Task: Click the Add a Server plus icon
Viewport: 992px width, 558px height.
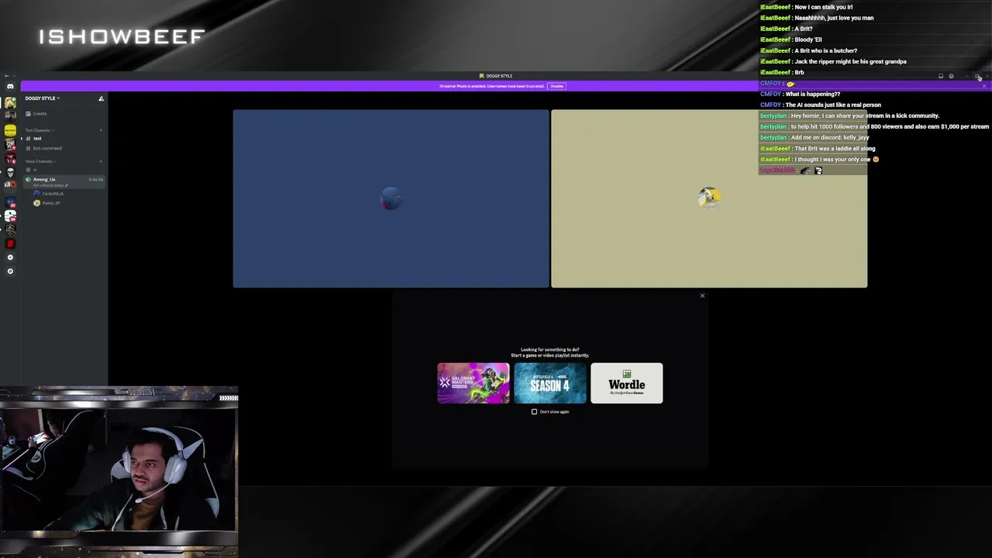Action: coord(10,257)
